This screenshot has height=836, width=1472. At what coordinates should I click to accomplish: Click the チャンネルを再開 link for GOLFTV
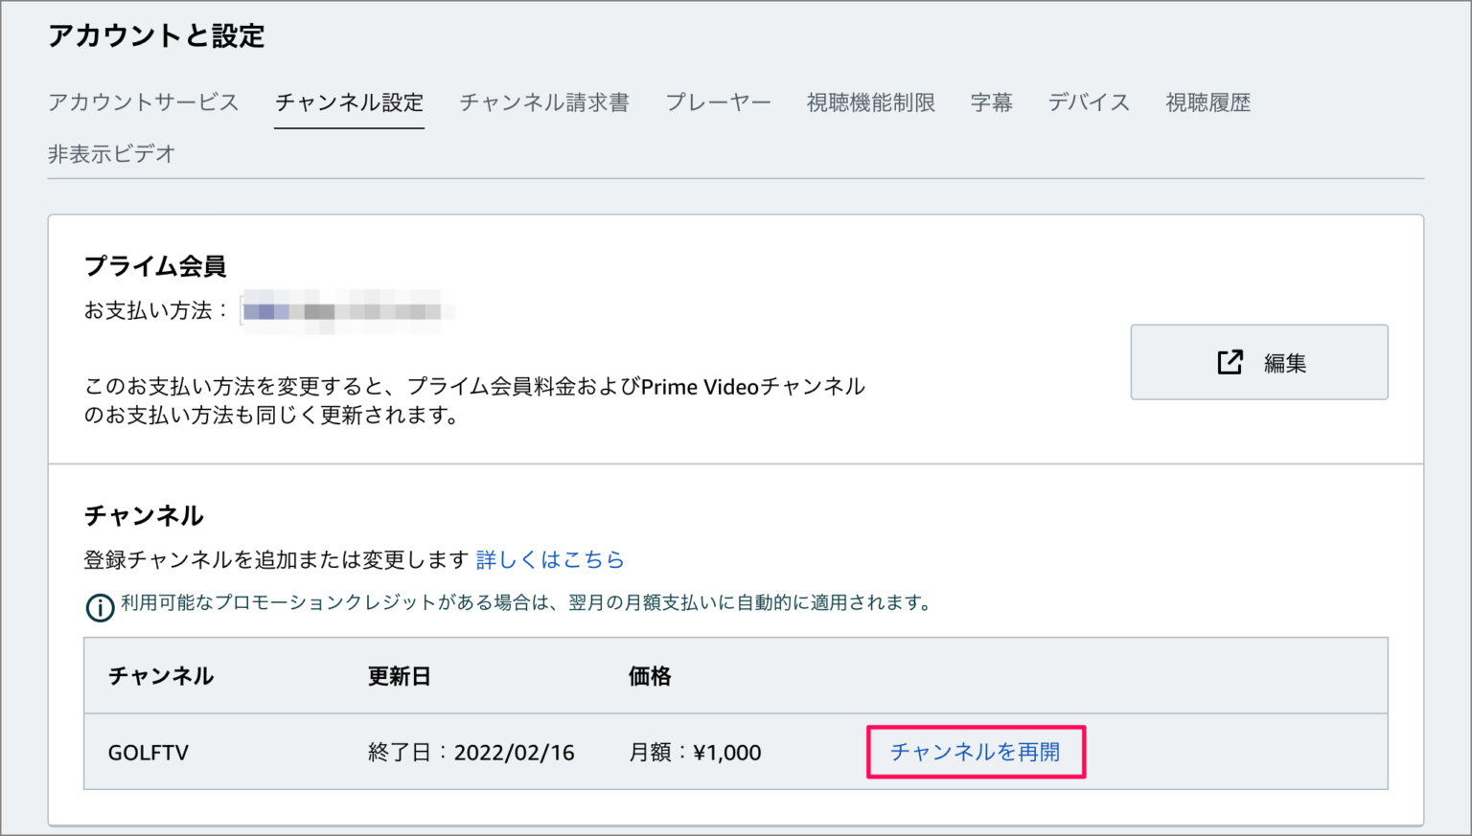[x=976, y=753]
